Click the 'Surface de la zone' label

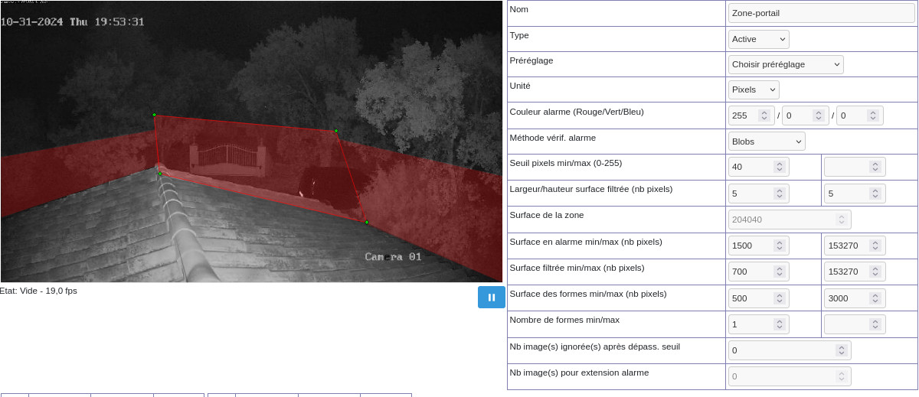[546, 215]
